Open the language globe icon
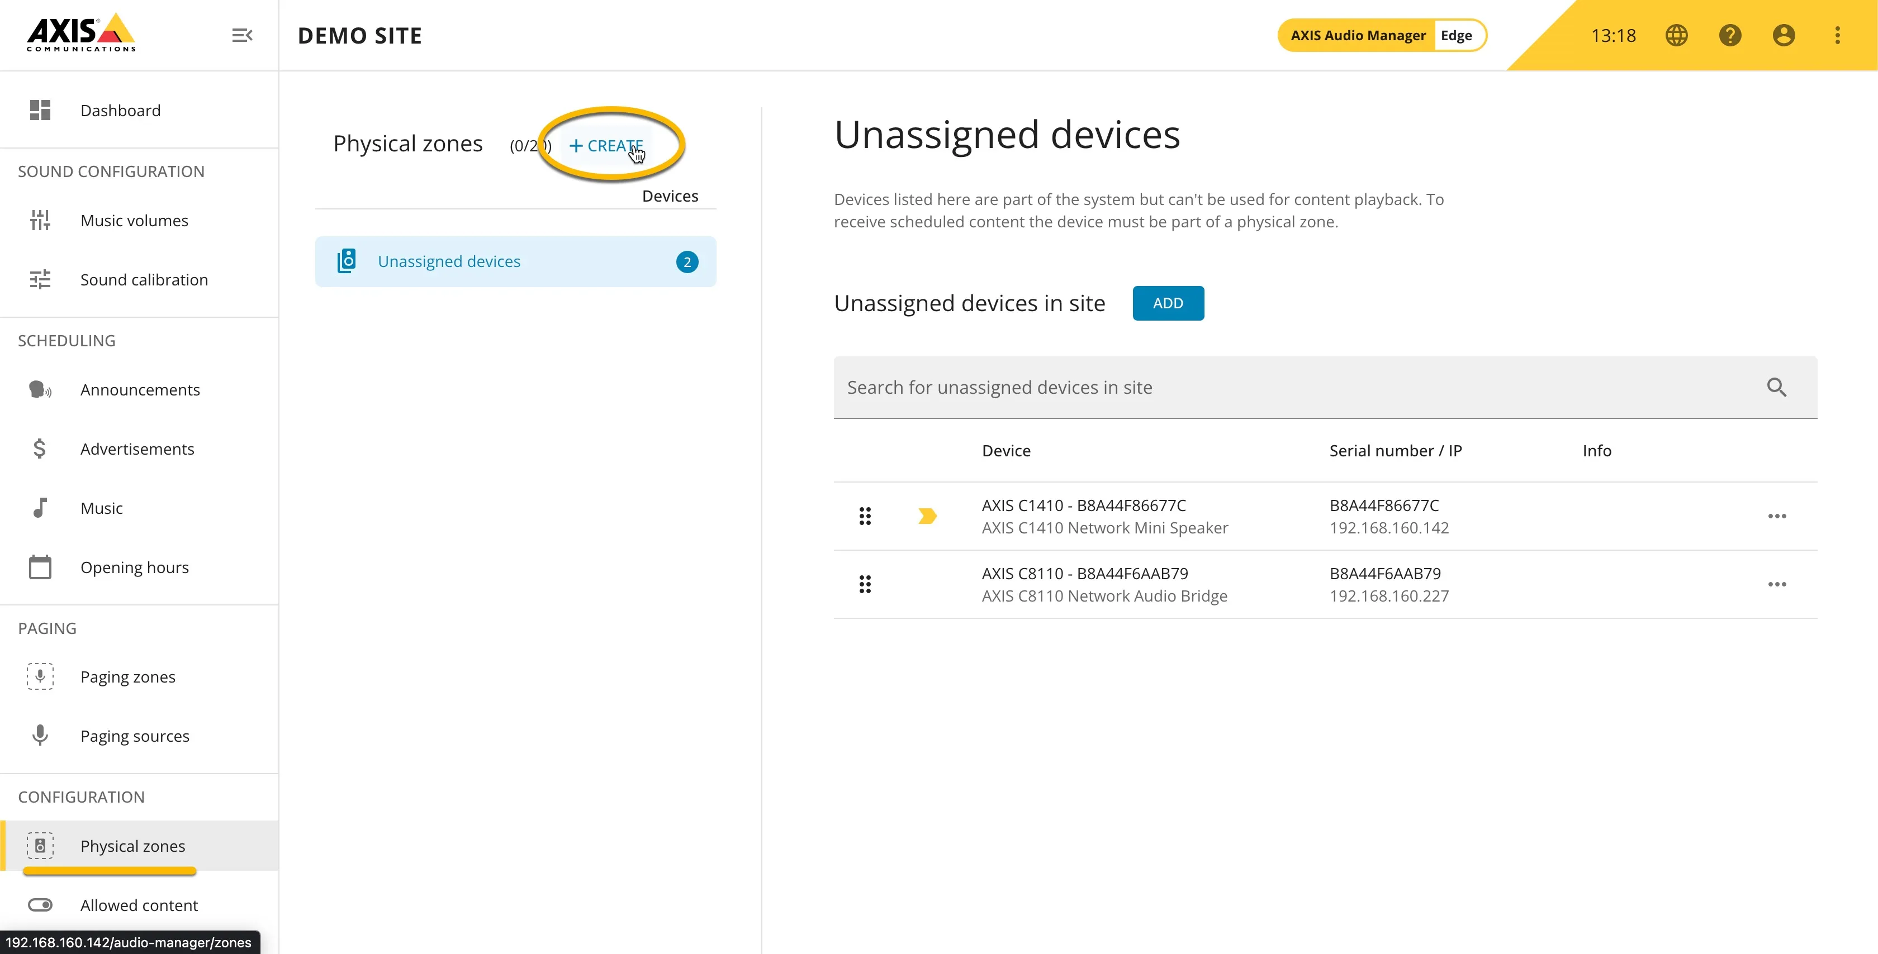This screenshot has height=954, width=1878. 1676,35
